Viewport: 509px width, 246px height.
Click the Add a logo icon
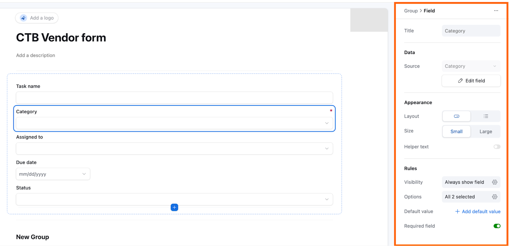(x=24, y=18)
